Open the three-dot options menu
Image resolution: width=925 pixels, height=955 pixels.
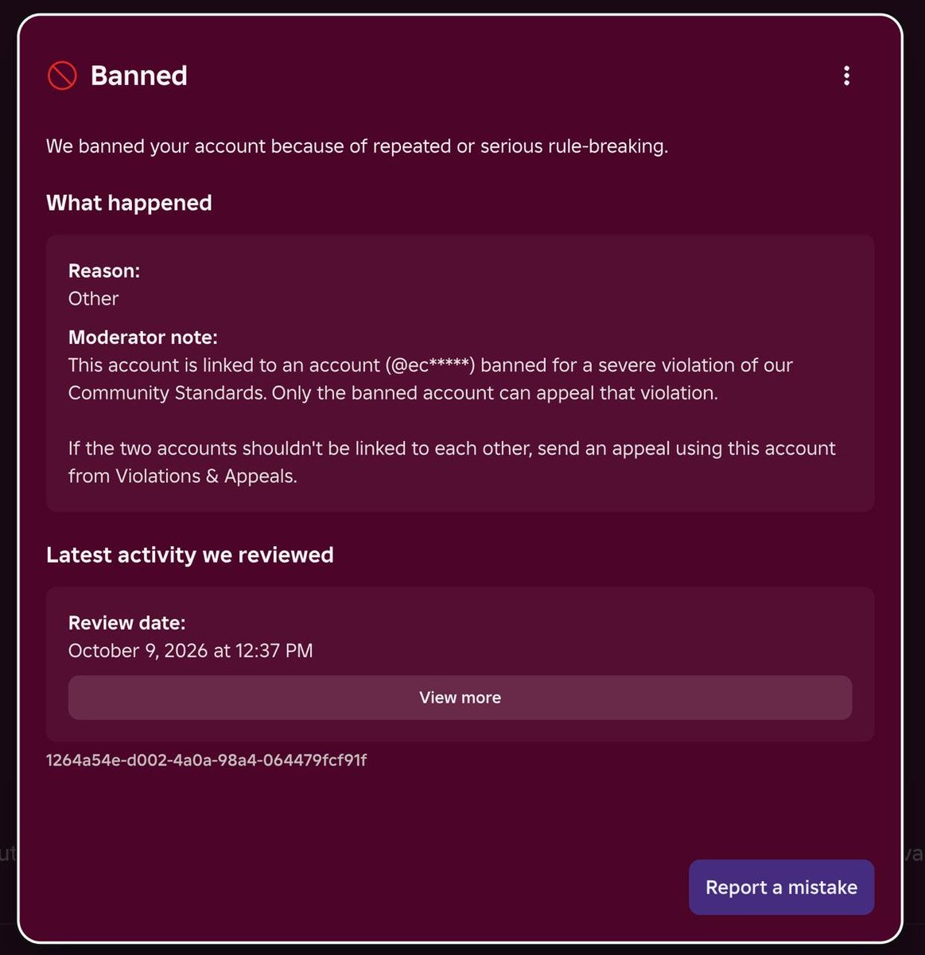[x=846, y=76]
